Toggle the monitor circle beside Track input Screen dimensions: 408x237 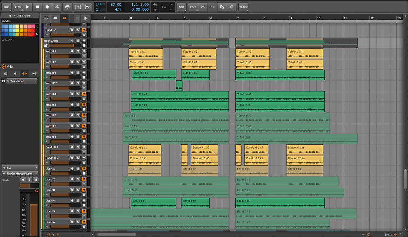coord(3,81)
